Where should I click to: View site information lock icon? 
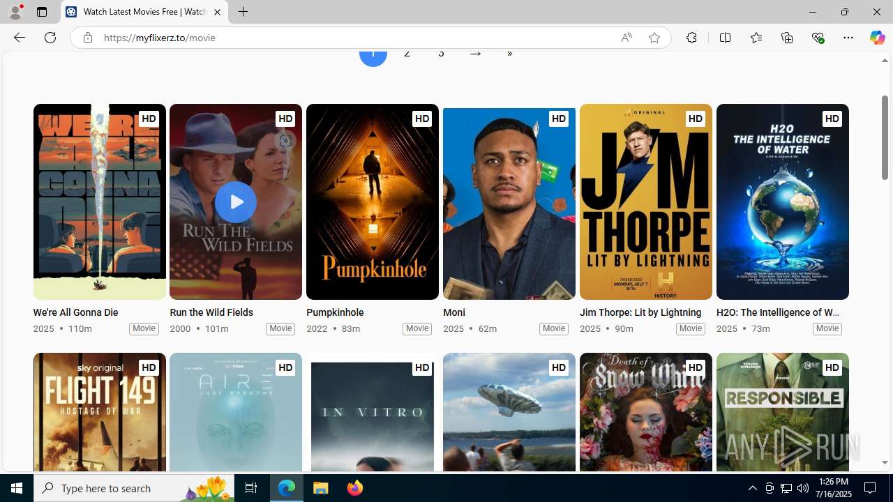[x=87, y=38]
